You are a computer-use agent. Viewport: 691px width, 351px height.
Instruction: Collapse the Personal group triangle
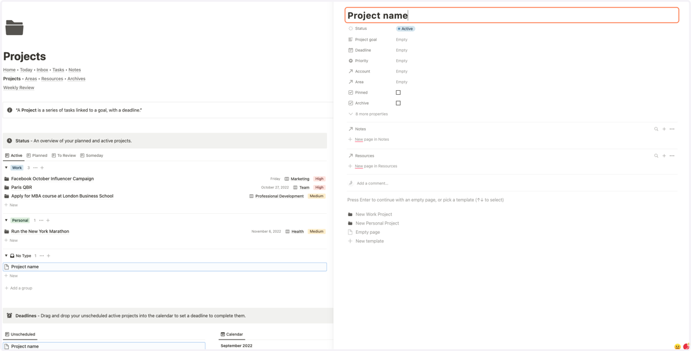pyautogui.click(x=6, y=221)
